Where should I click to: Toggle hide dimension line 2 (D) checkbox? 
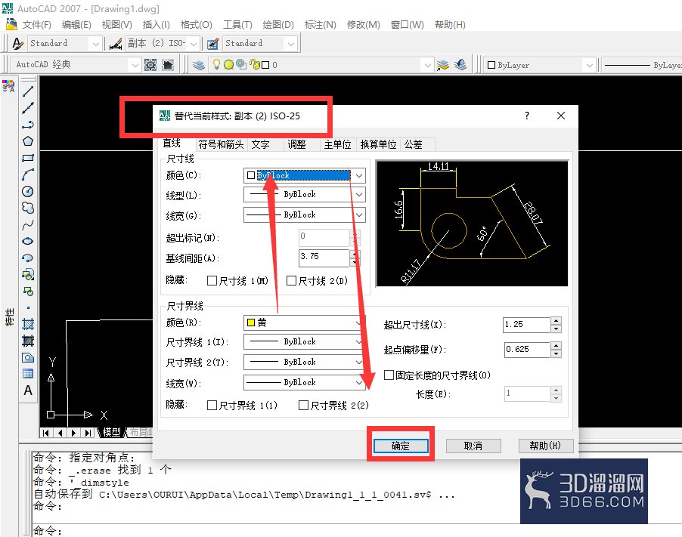pyautogui.click(x=291, y=281)
